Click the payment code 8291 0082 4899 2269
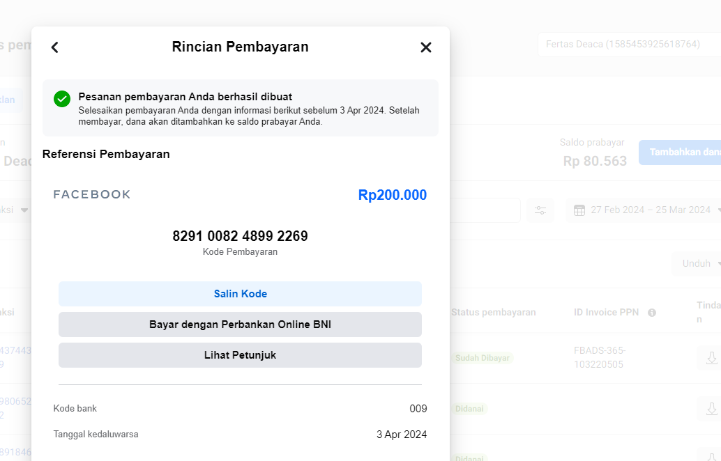The height and width of the screenshot is (461, 721). coord(240,236)
